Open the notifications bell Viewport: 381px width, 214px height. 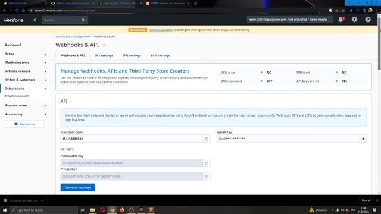341,20
